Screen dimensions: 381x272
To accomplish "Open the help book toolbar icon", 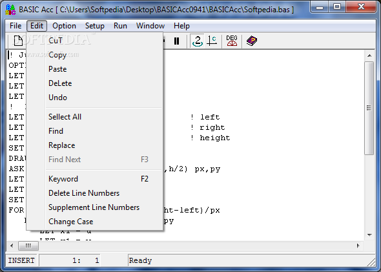I will [251, 41].
